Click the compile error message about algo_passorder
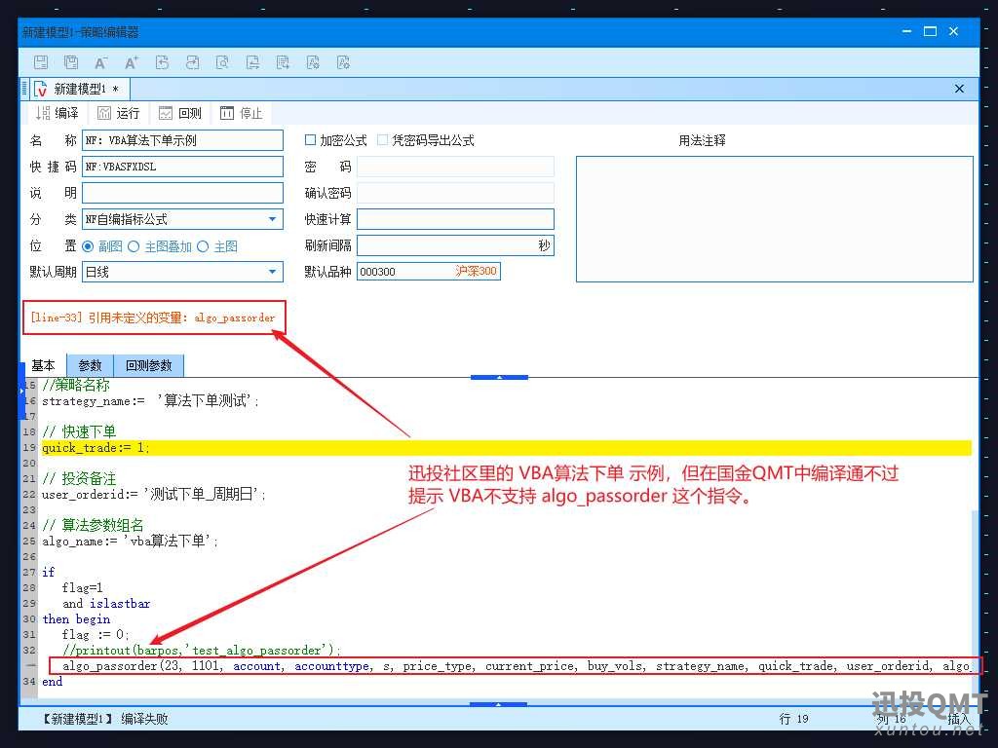This screenshot has height=748, width=998. tap(153, 318)
